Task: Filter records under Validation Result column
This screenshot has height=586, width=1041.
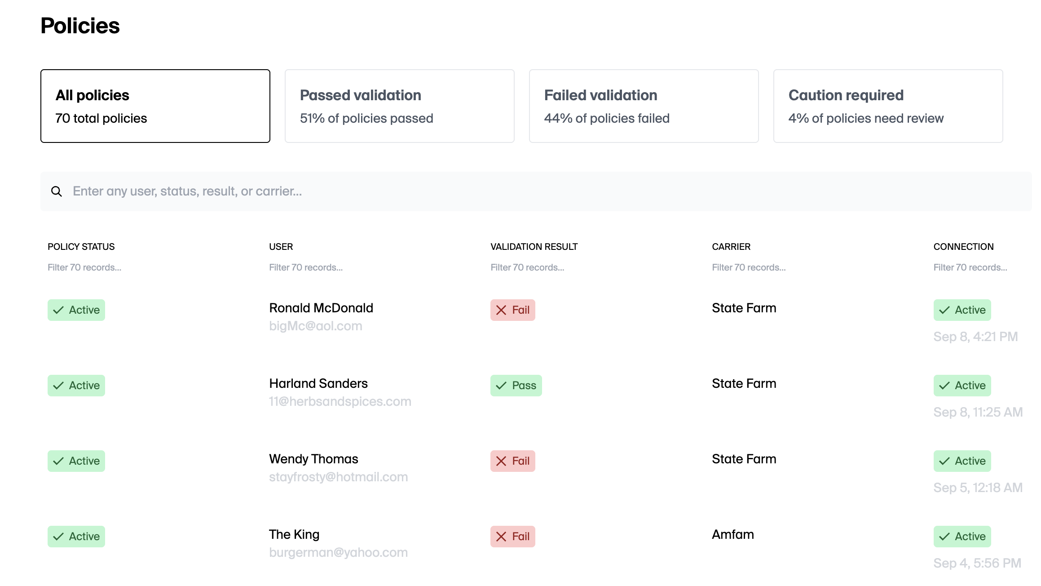Action: (x=527, y=267)
